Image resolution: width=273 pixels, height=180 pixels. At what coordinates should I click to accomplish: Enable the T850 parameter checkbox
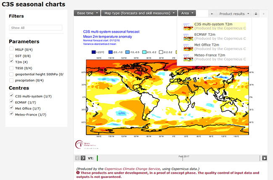(x=11, y=68)
